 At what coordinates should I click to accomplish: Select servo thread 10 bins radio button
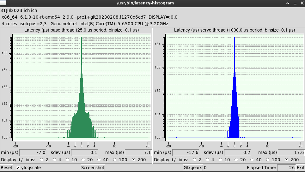[220, 160]
